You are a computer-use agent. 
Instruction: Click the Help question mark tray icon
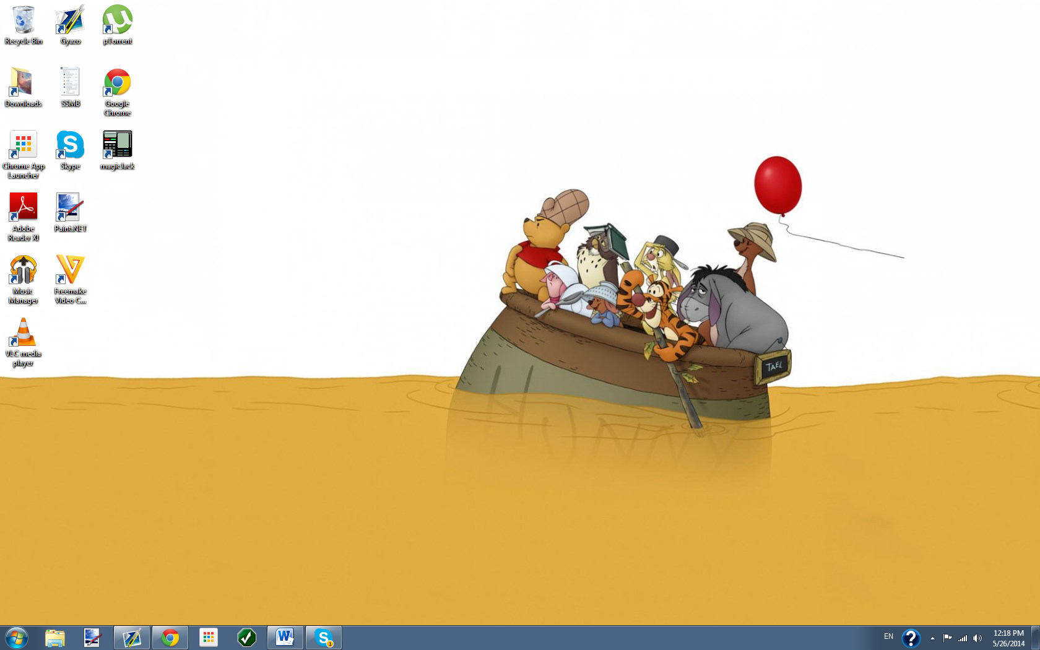911,638
